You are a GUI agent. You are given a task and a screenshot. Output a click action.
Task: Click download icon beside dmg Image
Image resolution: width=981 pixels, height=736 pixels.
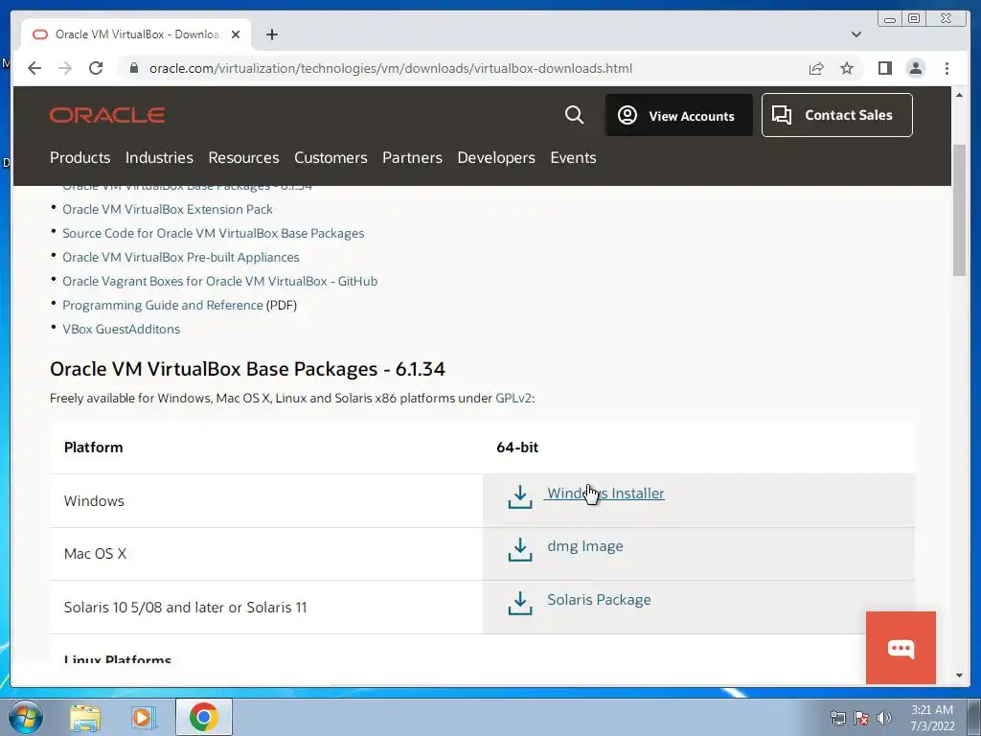point(520,549)
